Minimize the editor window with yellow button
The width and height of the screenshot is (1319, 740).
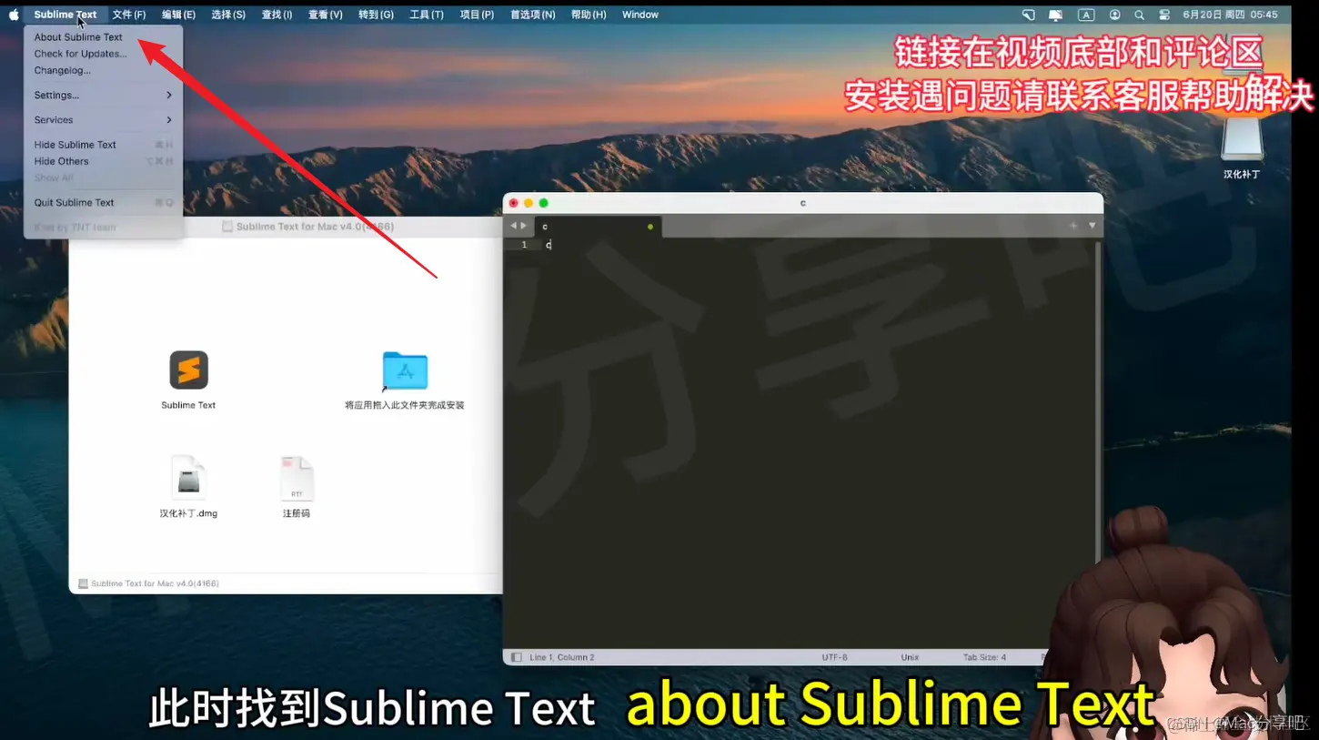529,203
